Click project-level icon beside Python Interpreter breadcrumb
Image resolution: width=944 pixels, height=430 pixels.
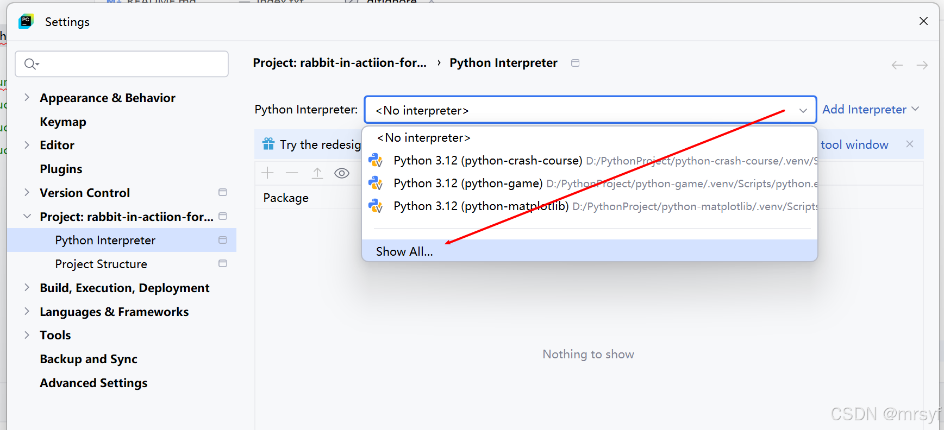tap(575, 63)
